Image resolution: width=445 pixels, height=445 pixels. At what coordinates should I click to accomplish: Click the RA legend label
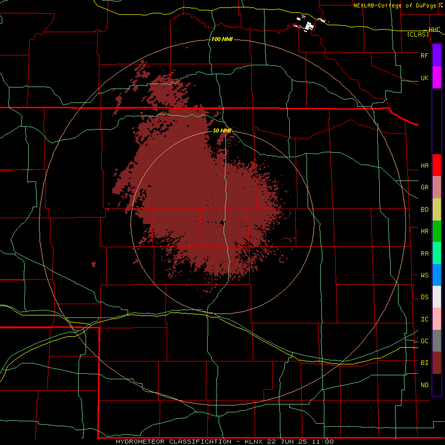[x=424, y=254]
